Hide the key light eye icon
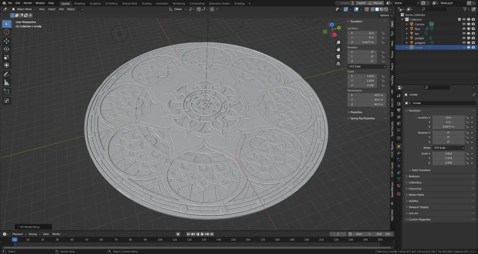 [464, 33]
